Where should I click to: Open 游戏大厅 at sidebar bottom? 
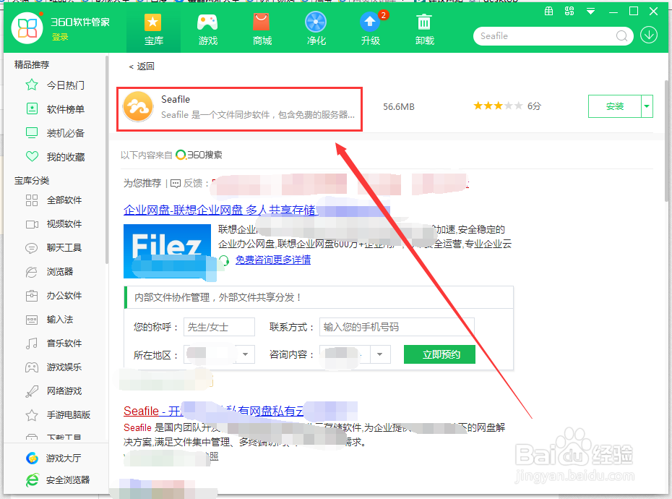pos(55,459)
